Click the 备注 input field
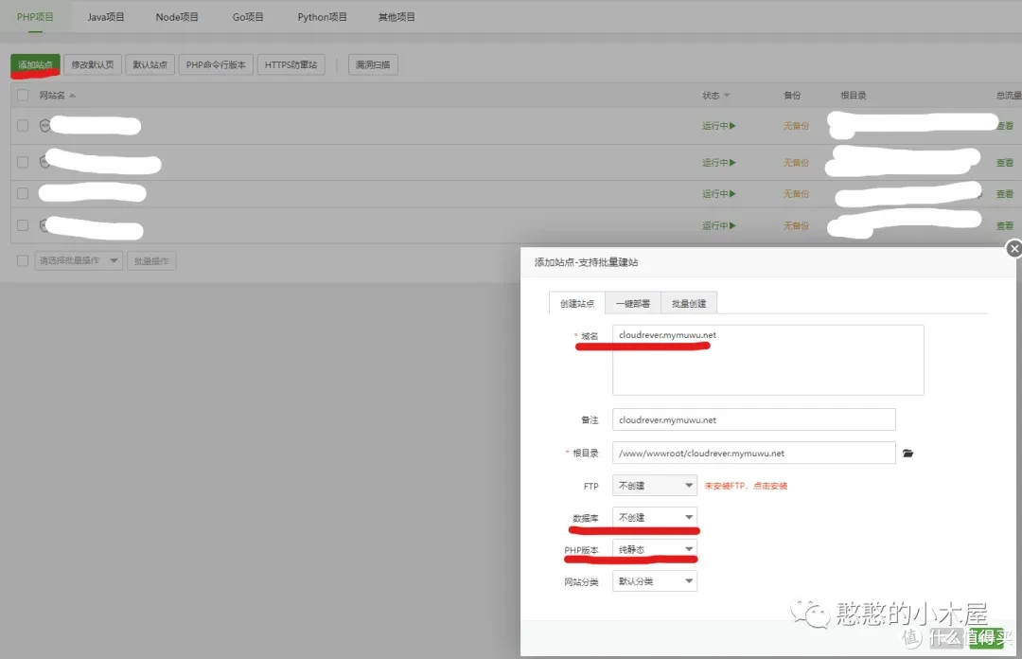Screen dimensions: 1022x659 pos(753,419)
